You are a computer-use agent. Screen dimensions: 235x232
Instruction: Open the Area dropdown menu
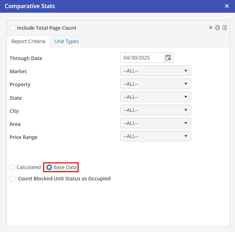pos(155,123)
